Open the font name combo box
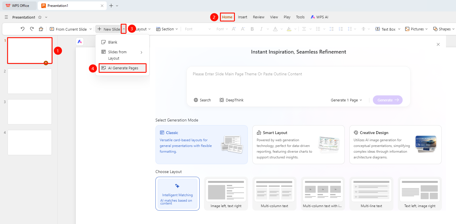 (198, 29)
